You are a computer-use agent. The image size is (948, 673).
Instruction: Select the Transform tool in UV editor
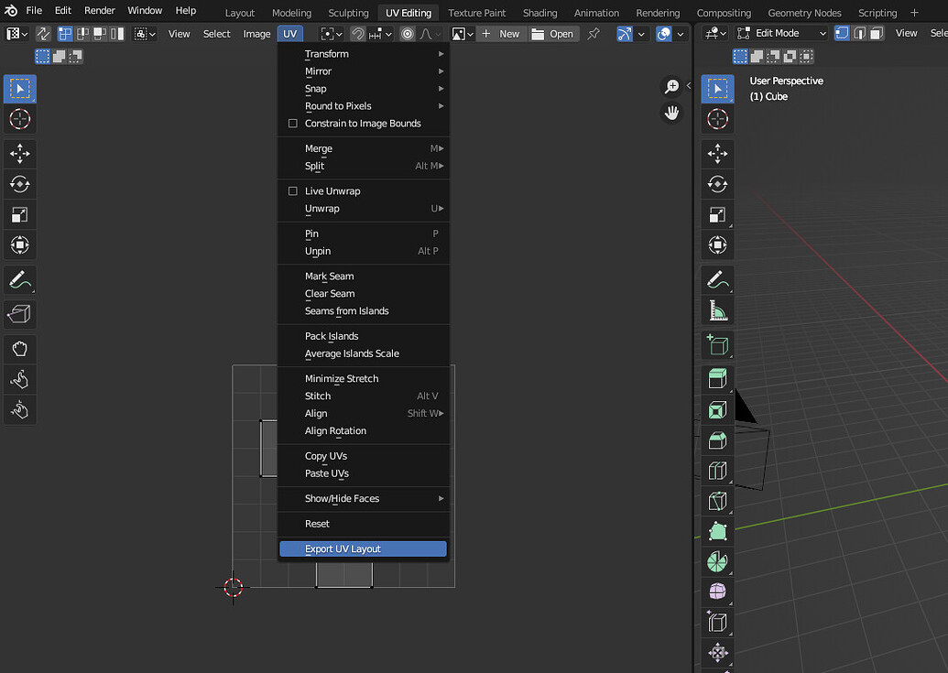20,244
